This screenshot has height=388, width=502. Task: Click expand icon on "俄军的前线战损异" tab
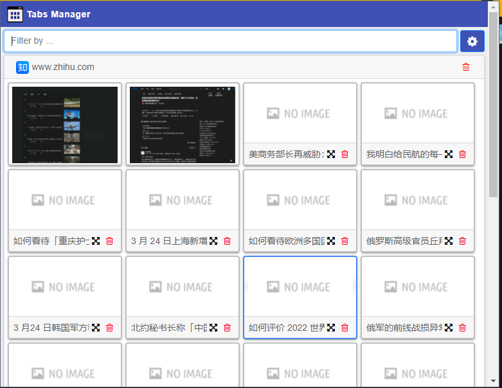449,328
